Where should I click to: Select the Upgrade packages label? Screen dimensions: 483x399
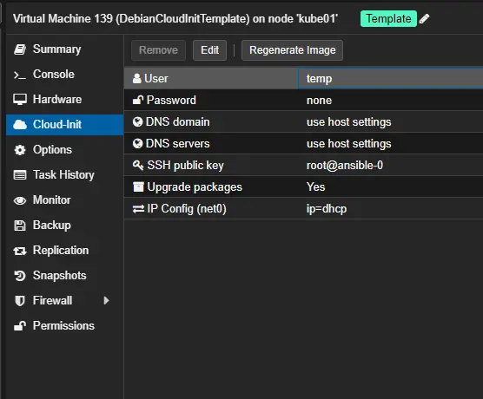pyautogui.click(x=195, y=187)
